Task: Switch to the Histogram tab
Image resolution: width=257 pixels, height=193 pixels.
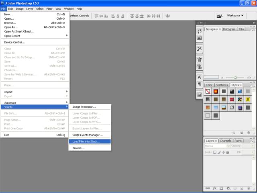Action: click(229, 29)
